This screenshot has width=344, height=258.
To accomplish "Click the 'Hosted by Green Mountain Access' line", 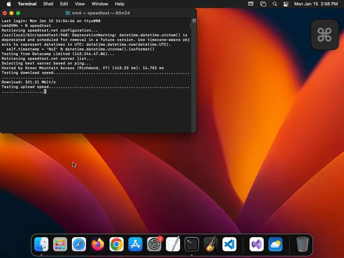I will [x=83, y=68].
